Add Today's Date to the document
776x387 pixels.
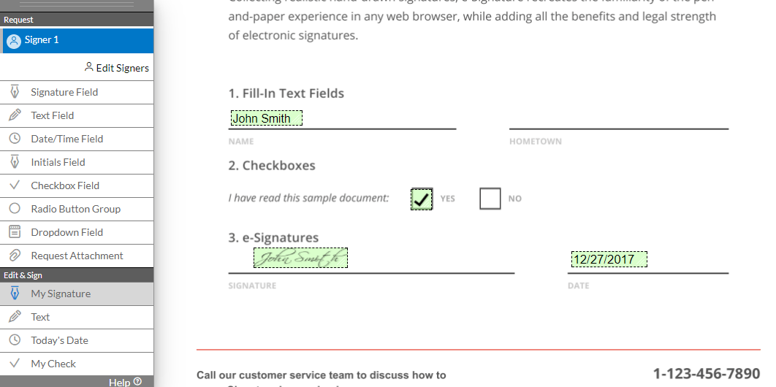pos(77,340)
